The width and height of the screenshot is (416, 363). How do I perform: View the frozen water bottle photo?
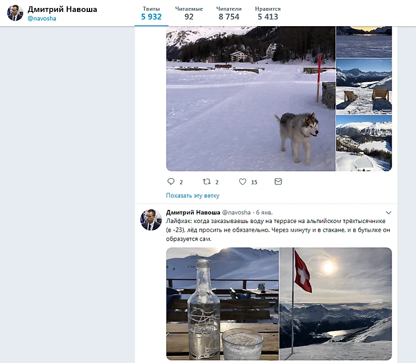[x=222, y=304]
